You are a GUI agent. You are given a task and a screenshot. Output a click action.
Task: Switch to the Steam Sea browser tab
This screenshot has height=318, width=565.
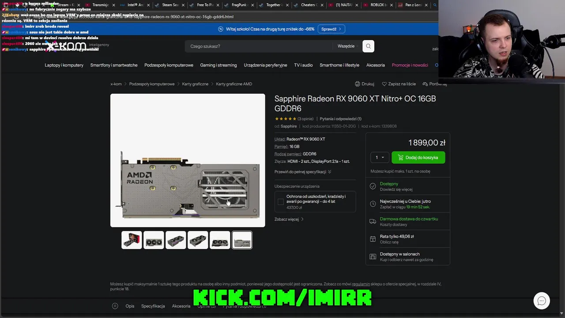pyautogui.click(x=170, y=5)
